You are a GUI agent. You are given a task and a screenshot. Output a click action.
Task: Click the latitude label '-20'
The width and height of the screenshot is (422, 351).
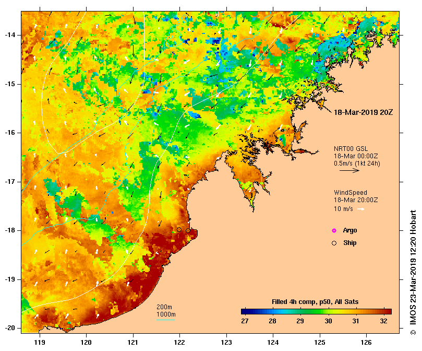click(10, 328)
